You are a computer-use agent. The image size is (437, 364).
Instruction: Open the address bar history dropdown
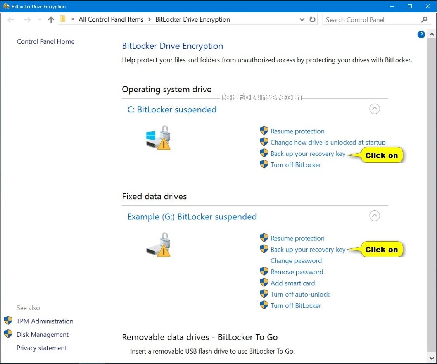coord(302,19)
